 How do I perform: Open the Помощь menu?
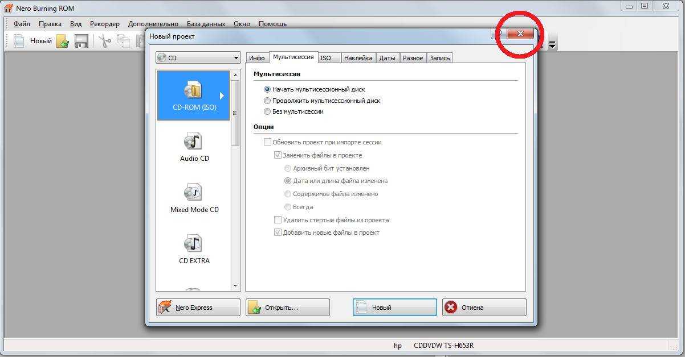272,24
